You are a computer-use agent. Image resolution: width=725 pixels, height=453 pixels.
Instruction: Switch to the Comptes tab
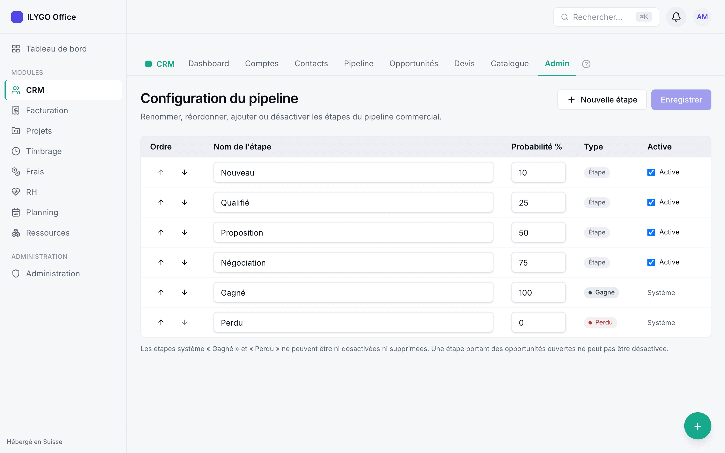click(x=262, y=63)
